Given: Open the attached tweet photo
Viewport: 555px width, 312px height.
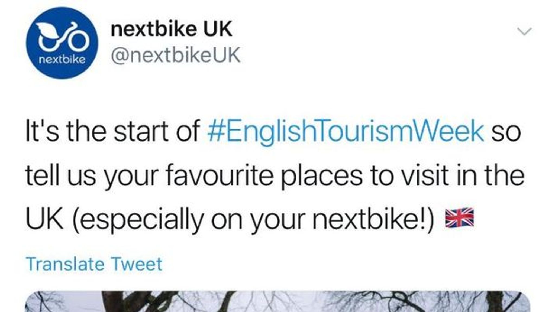Looking at the screenshot, I should [277, 302].
